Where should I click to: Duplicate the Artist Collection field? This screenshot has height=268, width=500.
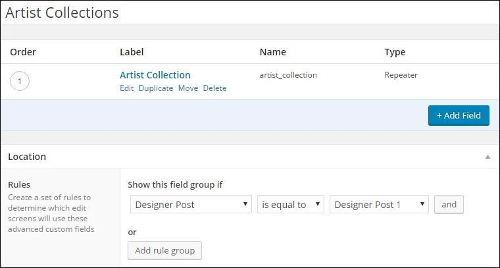pyautogui.click(x=156, y=88)
